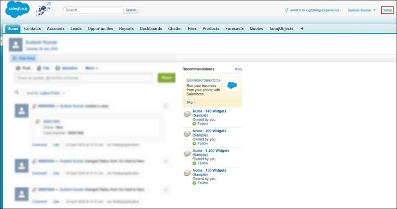397x209 pixels.
Task: Open the Setup link
Action: (x=388, y=10)
